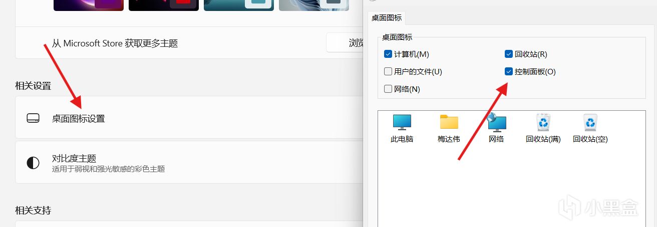Choose the gray swirl theme thumbnail
Viewport: 657px width, 227px height.
(x=314, y=5)
